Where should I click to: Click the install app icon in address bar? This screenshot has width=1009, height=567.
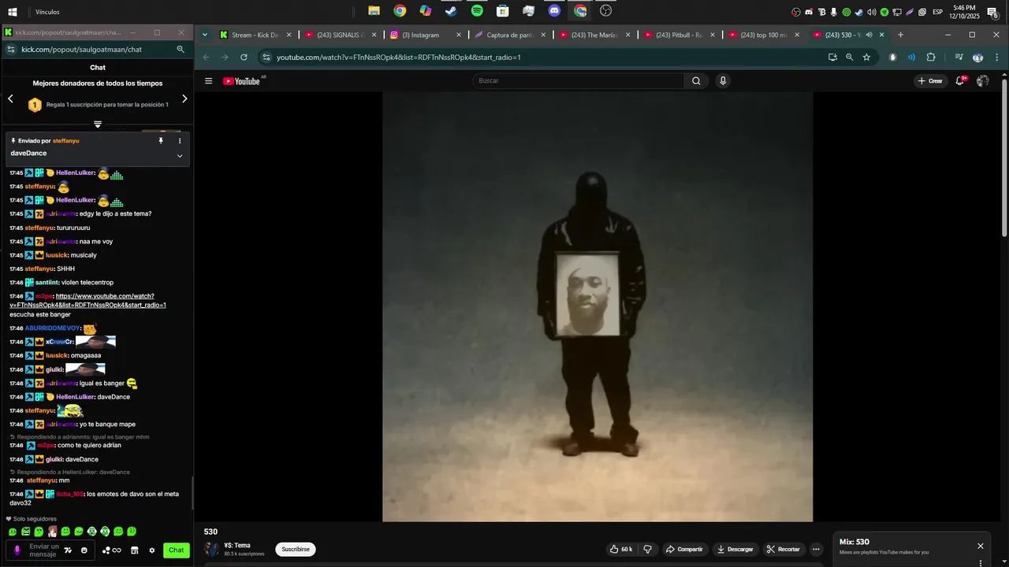(832, 57)
